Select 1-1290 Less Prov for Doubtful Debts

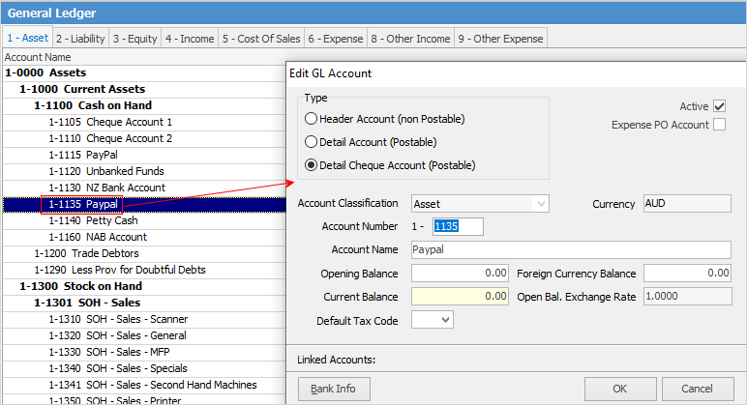click(x=144, y=270)
